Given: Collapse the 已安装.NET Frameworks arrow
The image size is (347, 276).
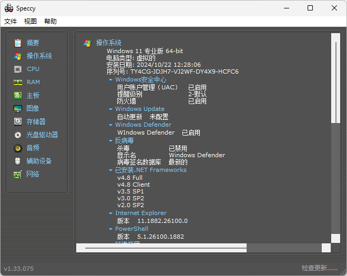Looking at the screenshot, I should click(x=110, y=170).
